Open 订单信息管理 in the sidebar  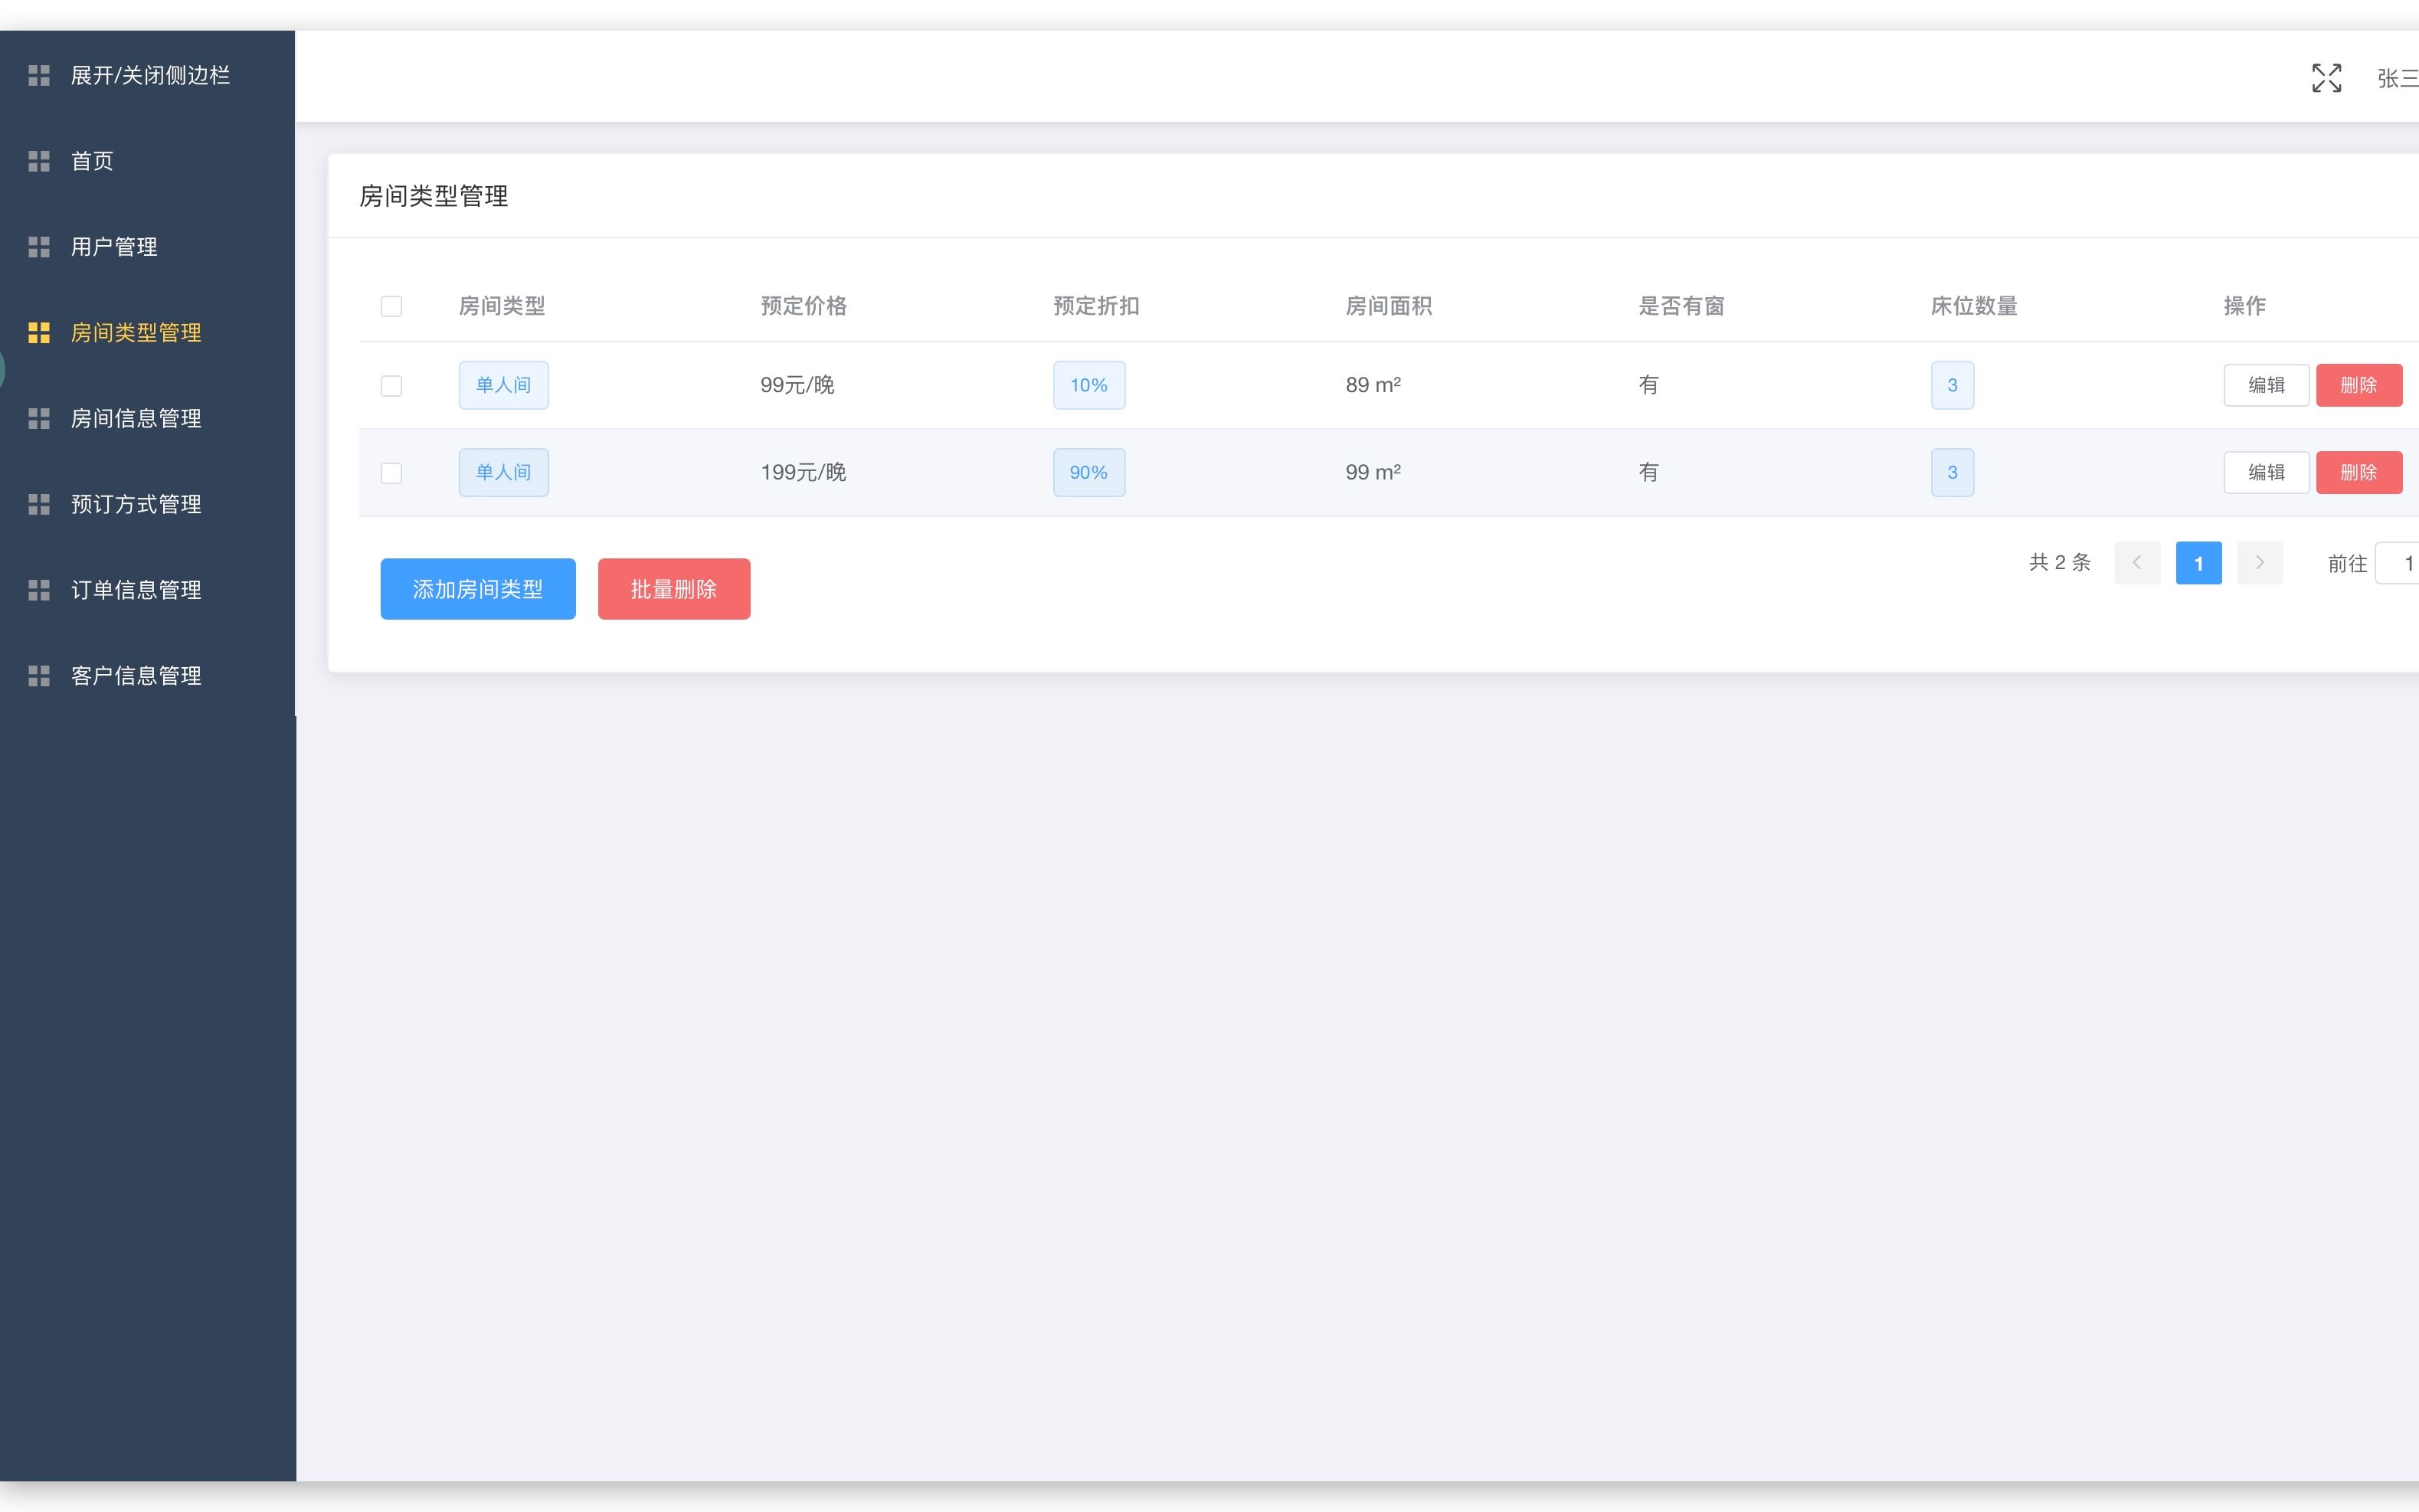pyautogui.click(x=148, y=591)
